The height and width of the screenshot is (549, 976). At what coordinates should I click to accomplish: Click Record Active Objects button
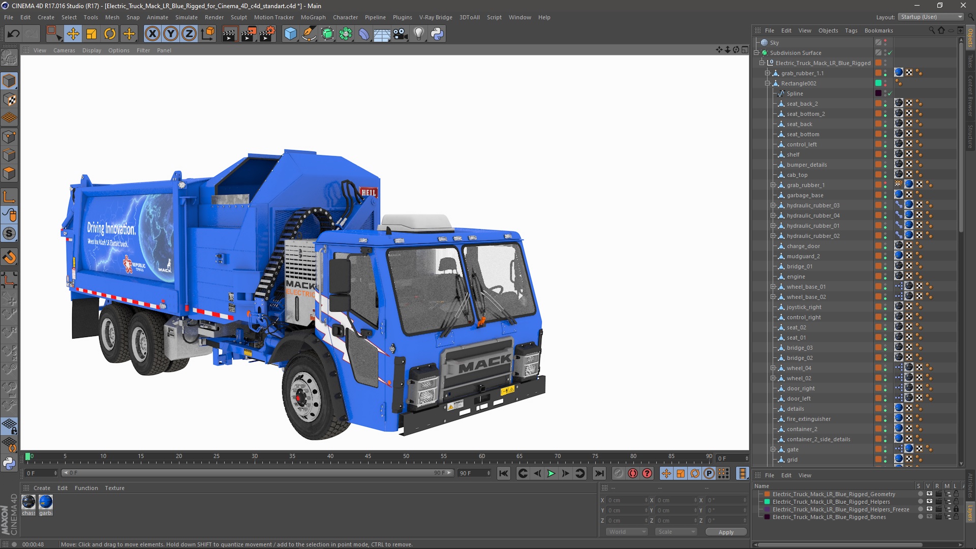coord(618,473)
